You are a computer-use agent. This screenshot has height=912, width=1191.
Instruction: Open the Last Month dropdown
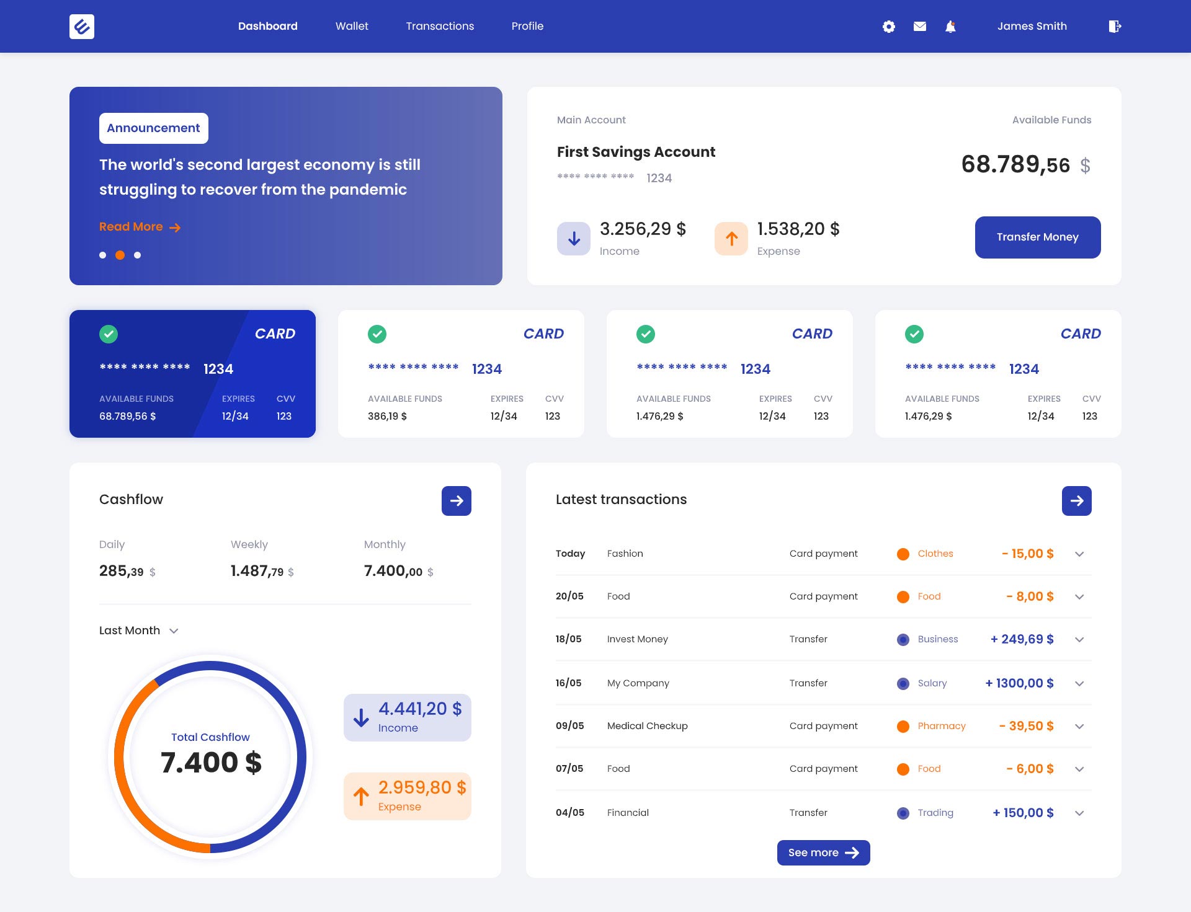coord(139,631)
